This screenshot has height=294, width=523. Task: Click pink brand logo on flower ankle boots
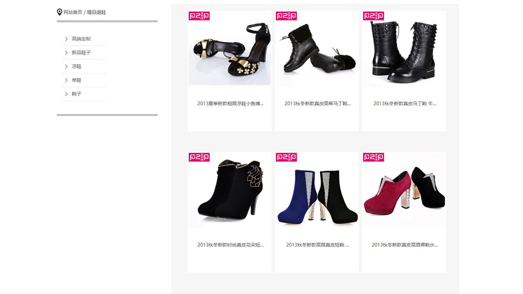tap(199, 157)
